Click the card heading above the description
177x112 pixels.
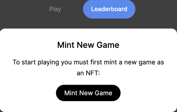tap(88, 45)
